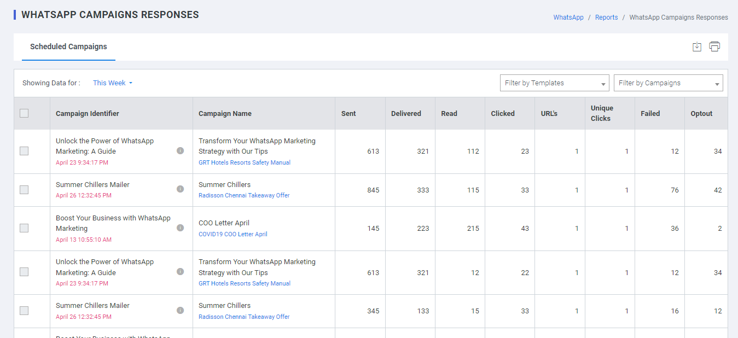Viewport: 738px width, 338px height.
Task: Click the URL's column header
Action: (x=549, y=114)
